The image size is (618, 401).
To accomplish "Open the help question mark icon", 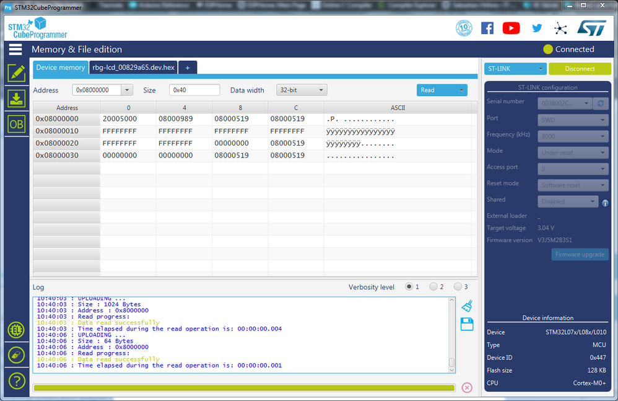I will 16,381.
